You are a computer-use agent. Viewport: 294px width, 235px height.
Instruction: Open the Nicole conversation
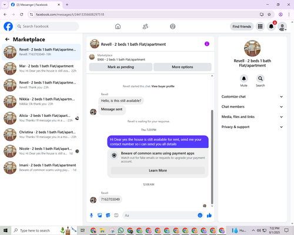[x=41, y=151]
